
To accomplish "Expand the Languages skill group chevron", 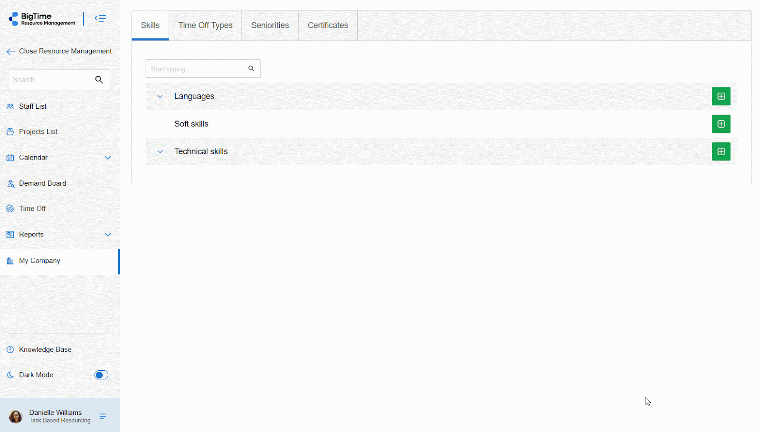I will pos(160,96).
